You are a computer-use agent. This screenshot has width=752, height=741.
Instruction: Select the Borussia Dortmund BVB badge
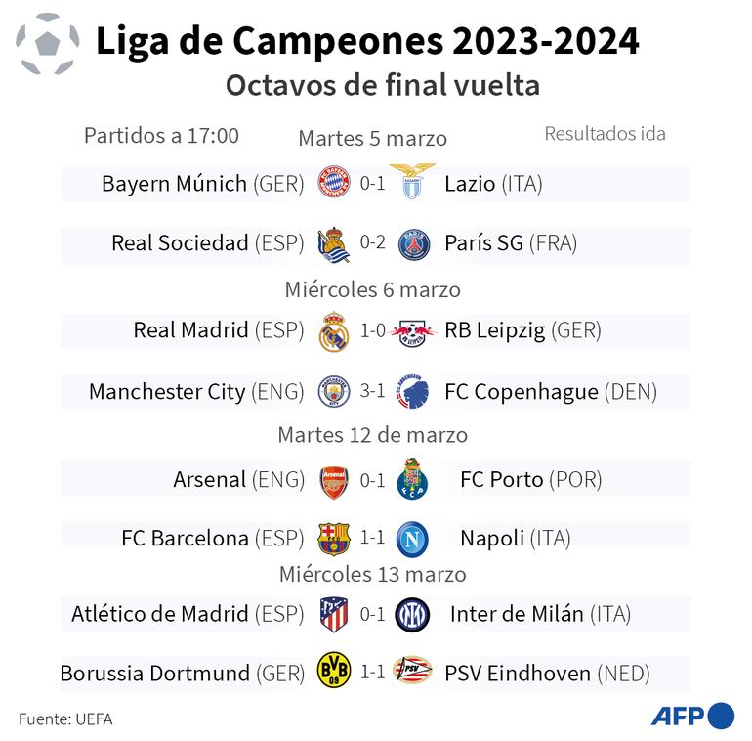[334, 673]
